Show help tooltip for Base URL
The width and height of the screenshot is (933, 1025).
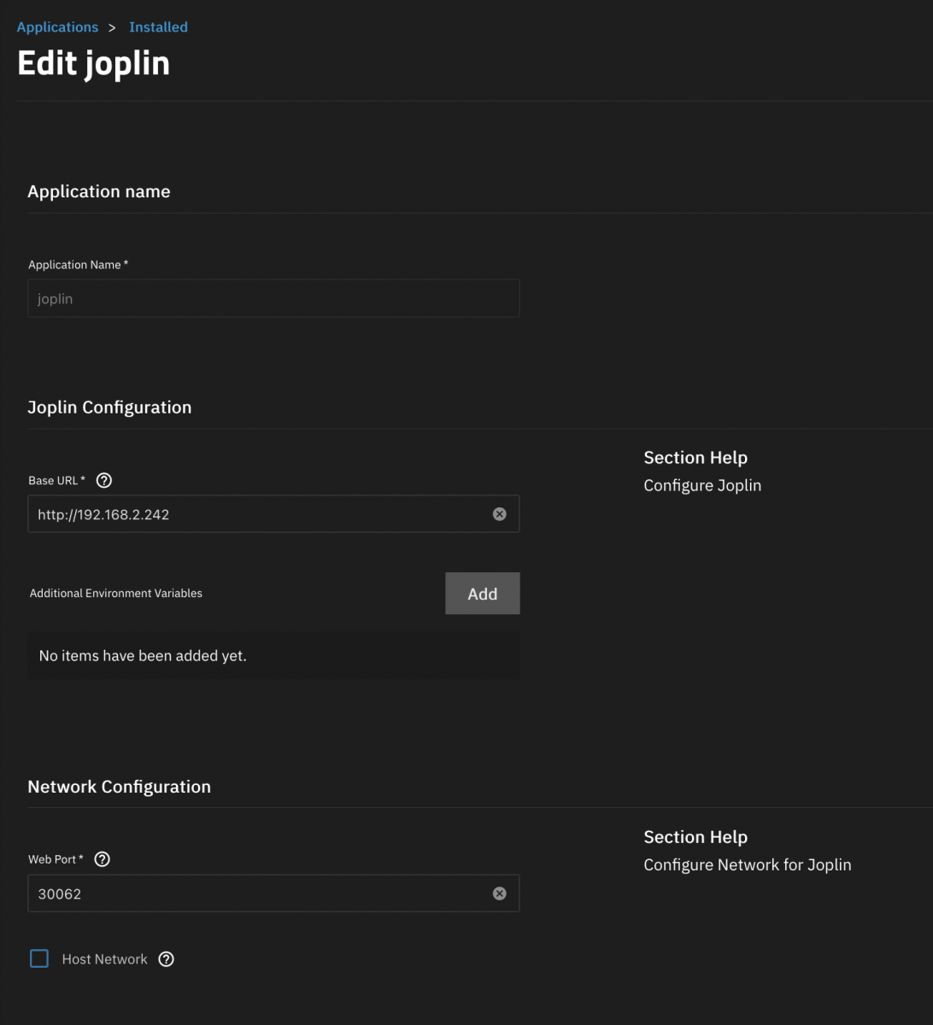click(x=104, y=480)
